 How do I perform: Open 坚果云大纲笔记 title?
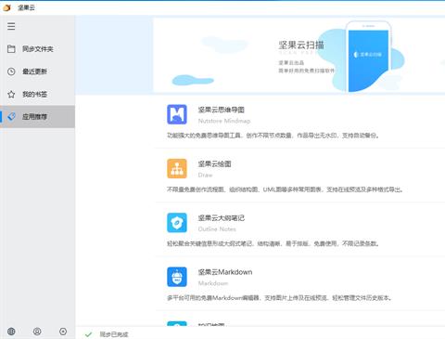(x=222, y=218)
